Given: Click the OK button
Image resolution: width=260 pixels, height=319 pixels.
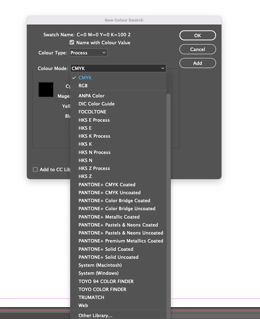Looking at the screenshot, I should (x=198, y=35).
